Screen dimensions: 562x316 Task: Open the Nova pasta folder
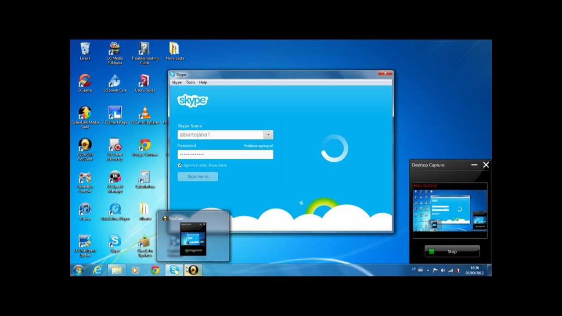pyautogui.click(x=175, y=51)
